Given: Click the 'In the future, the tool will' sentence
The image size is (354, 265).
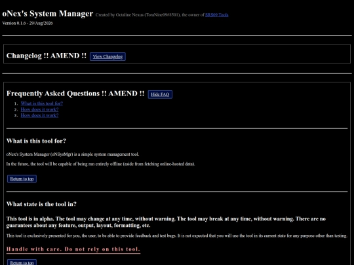Looking at the screenshot, I should click(100, 164).
